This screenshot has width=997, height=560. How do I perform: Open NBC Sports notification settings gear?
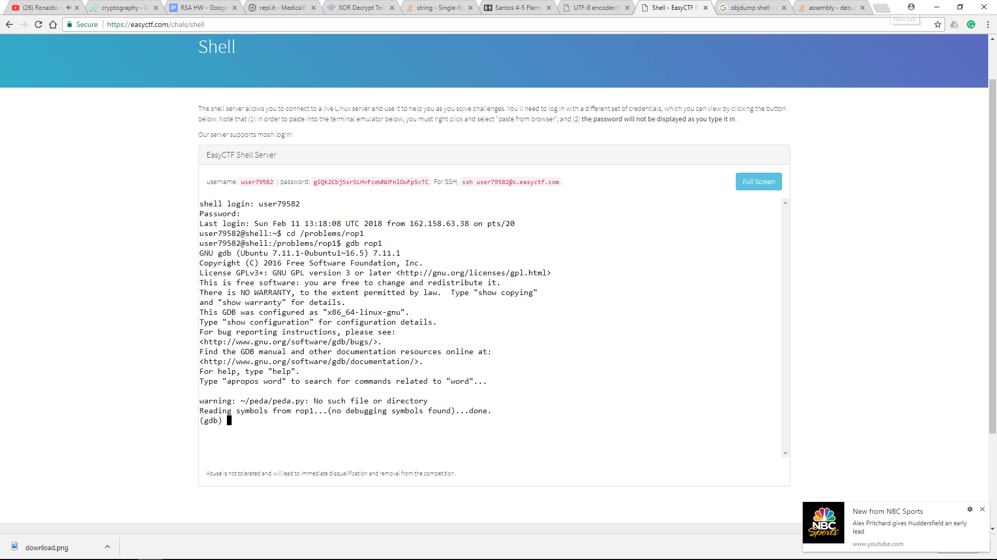970,509
